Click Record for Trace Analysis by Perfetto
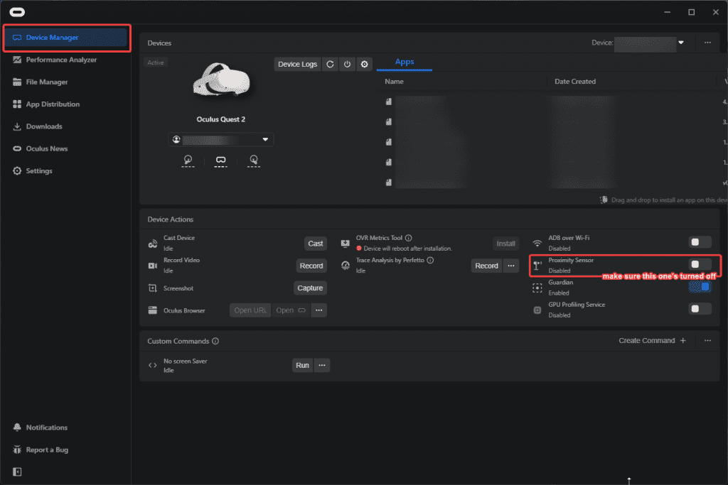 tap(486, 266)
